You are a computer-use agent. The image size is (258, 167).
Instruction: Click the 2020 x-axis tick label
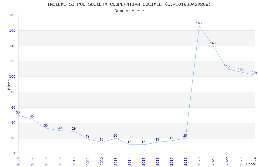coord(199,161)
